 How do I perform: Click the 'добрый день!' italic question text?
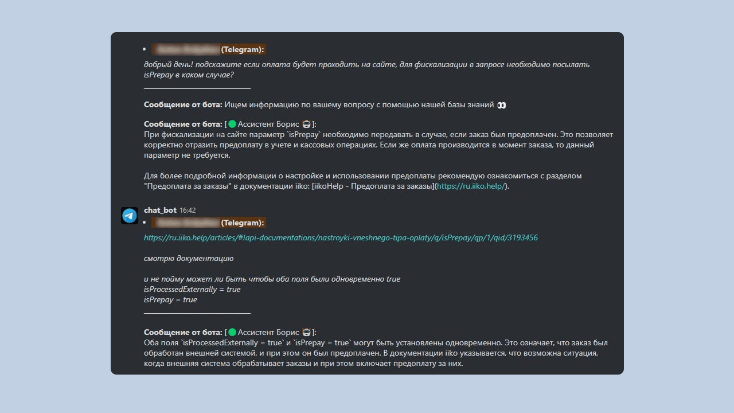tap(366, 69)
